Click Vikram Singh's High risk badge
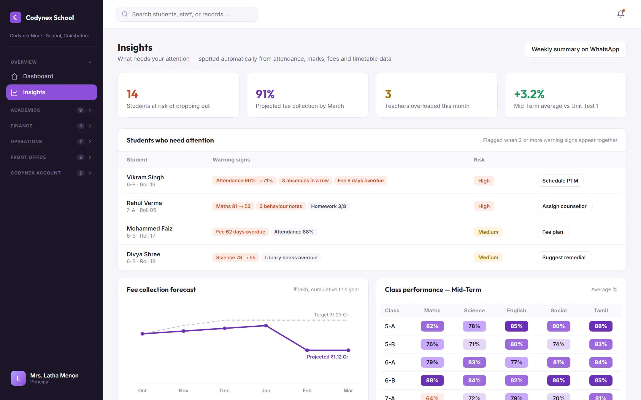The height and width of the screenshot is (400, 641). (484, 181)
